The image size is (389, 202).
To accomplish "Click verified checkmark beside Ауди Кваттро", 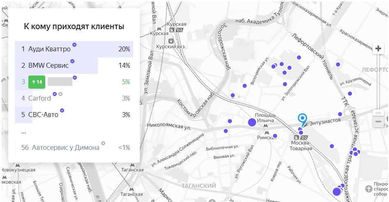I will click(74, 45).
